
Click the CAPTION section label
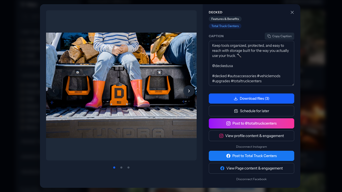(216, 36)
